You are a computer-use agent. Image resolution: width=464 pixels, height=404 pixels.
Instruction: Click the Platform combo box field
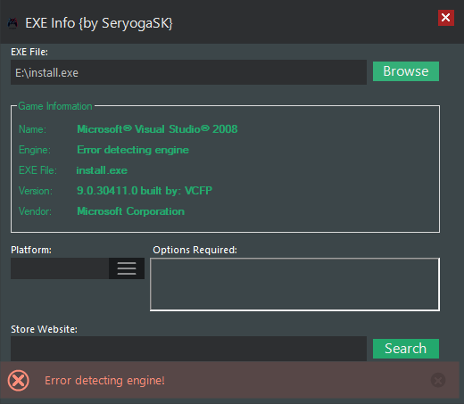tap(60, 268)
